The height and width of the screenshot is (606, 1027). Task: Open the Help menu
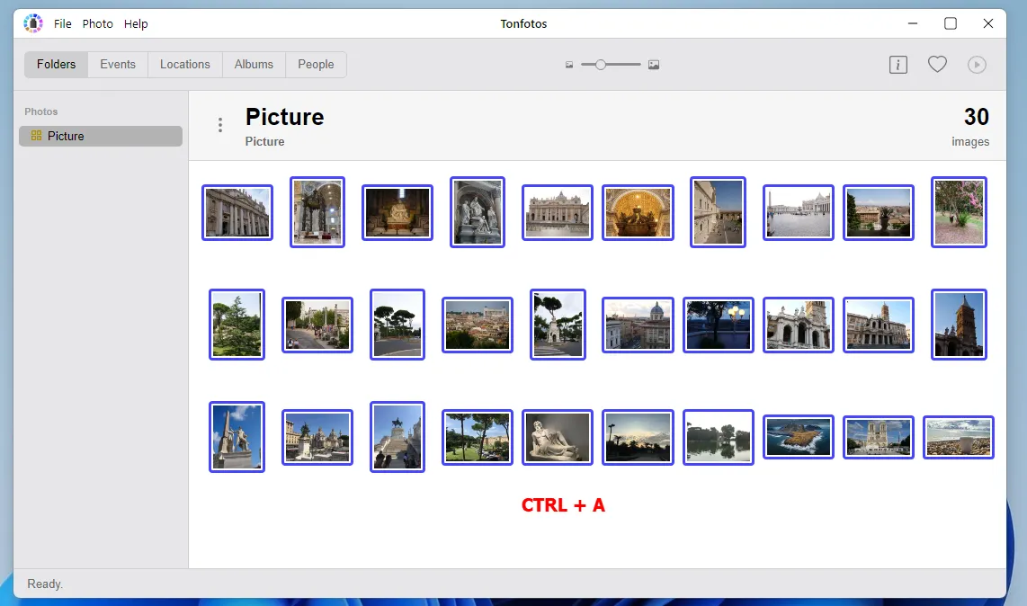tap(136, 23)
